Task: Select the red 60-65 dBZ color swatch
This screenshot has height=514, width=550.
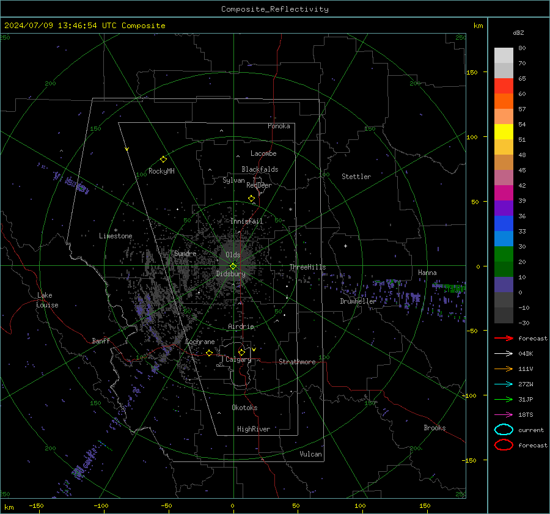Action: click(504, 86)
